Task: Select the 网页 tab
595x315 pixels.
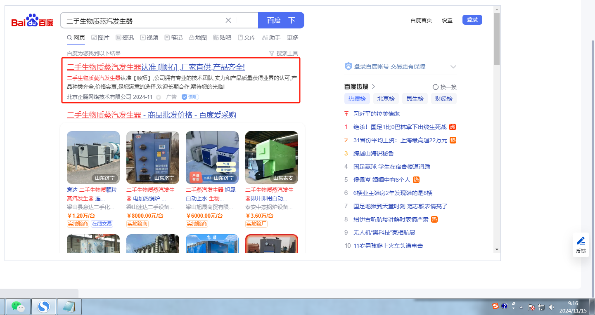Action: point(76,38)
